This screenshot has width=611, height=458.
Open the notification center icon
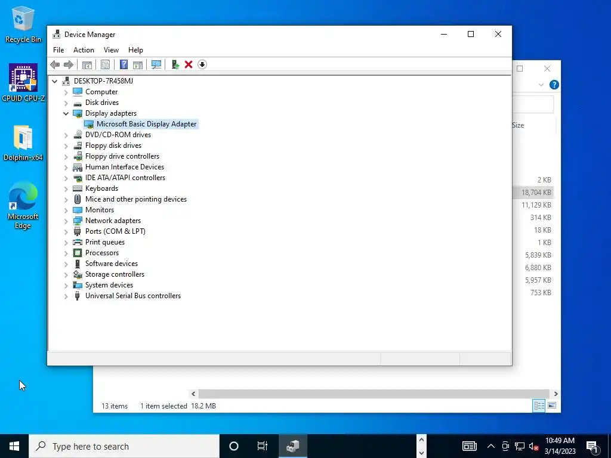click(x=592, y=446)
